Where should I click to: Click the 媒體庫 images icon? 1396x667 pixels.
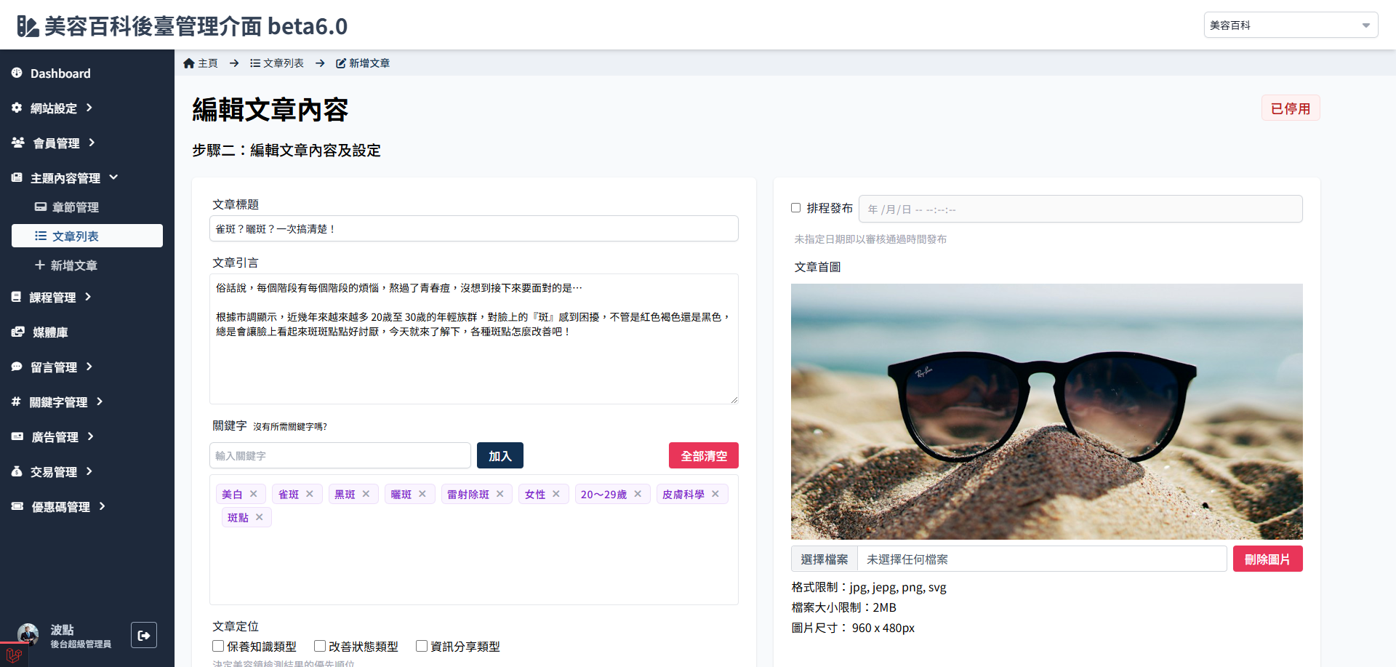[x=18, y=332]
